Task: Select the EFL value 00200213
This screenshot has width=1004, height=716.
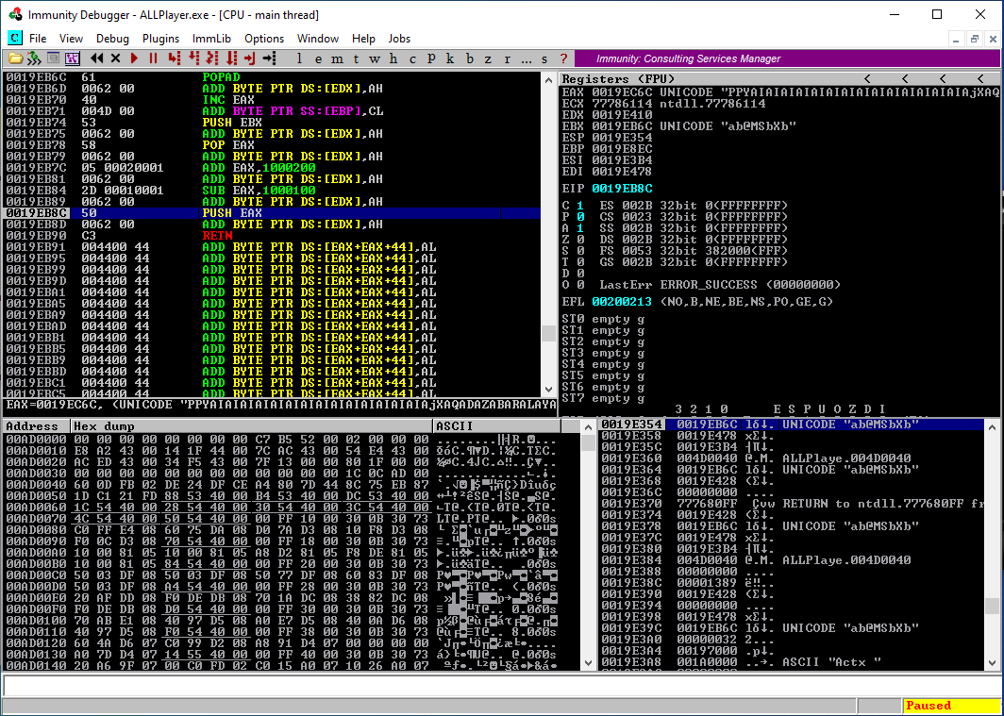Action: (x=622, y=302)
